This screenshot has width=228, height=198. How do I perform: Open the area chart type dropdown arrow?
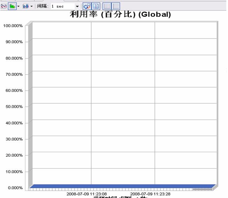coord(19,6)
